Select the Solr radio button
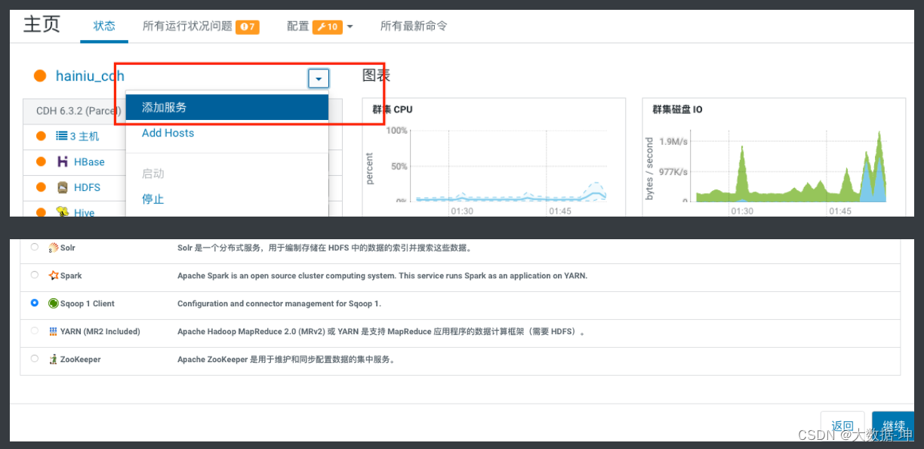The width and height of the screenshot is (924, 449). (x=35, y=247)
